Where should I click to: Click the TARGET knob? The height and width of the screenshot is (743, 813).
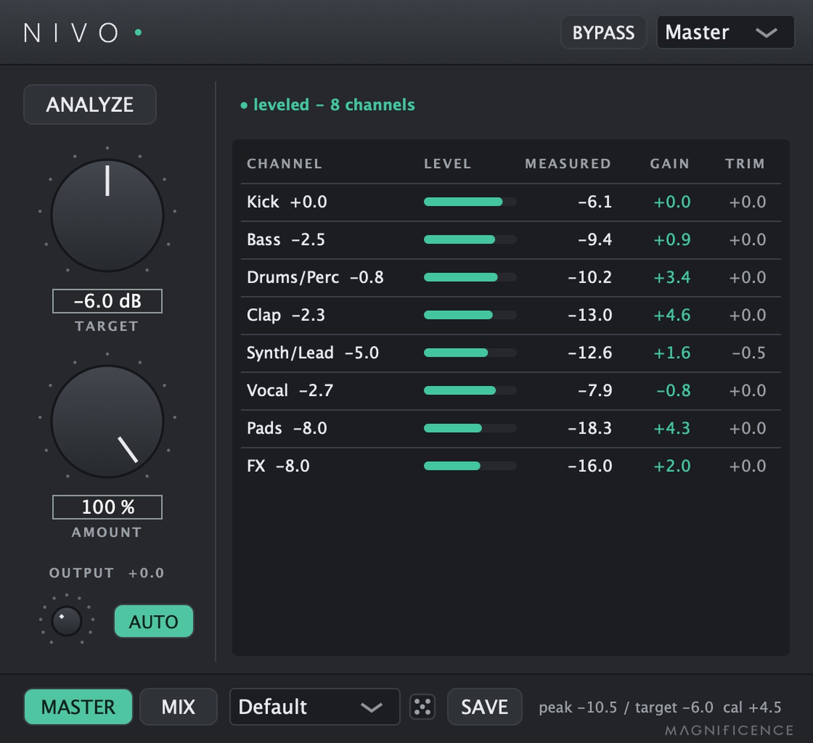point(107,215)
